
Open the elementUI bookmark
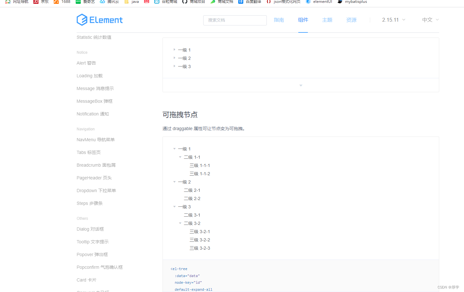coord(319,2)
